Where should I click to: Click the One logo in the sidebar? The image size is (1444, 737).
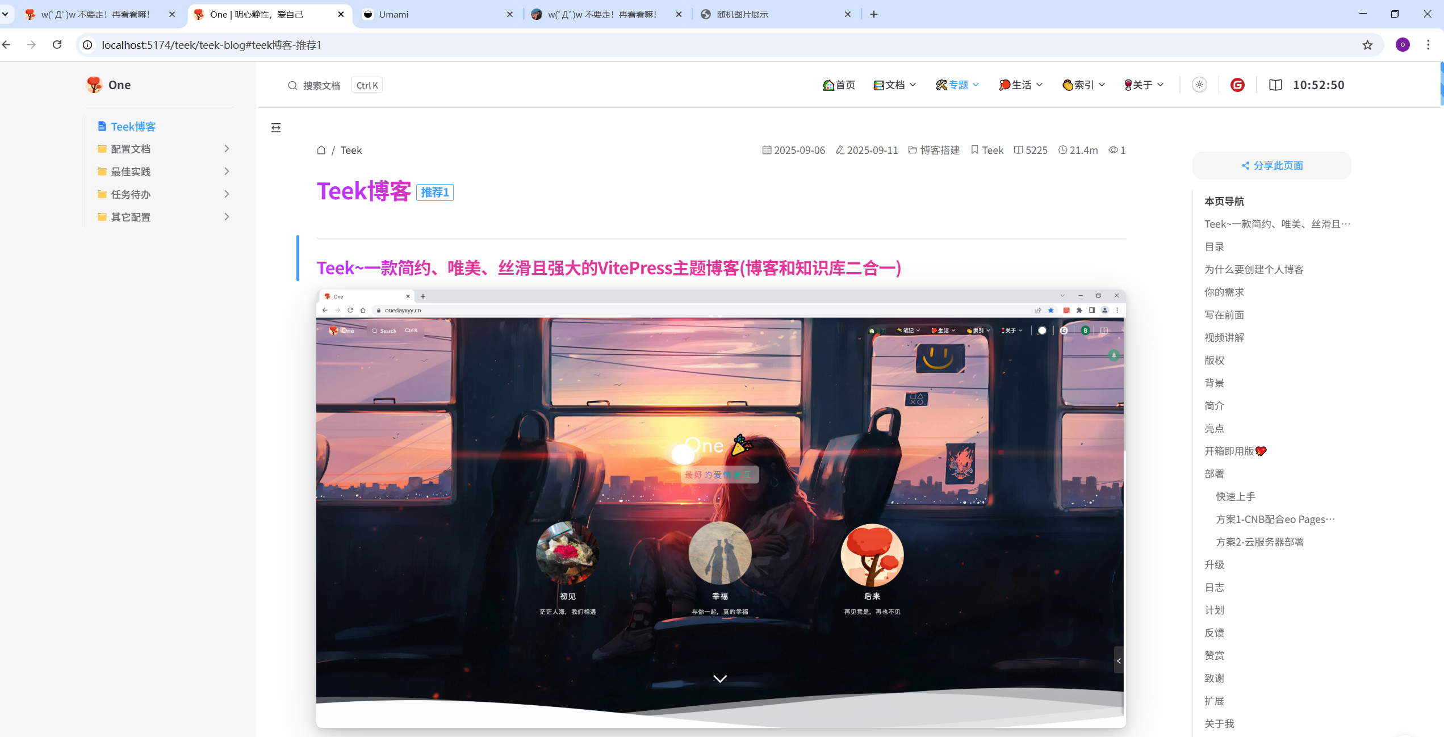point(94,85)
